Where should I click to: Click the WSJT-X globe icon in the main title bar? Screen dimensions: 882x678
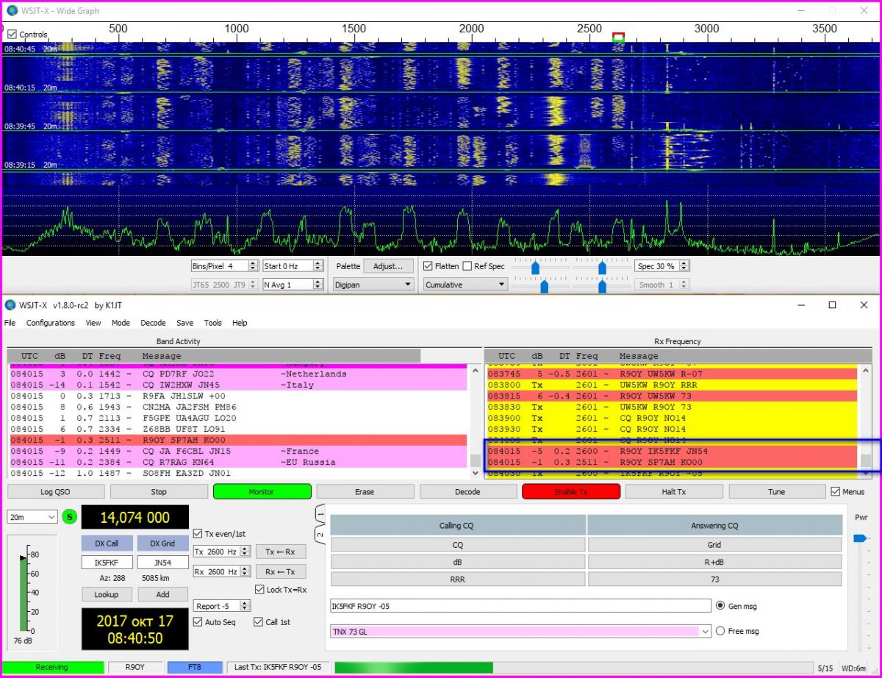click(12, 305)
